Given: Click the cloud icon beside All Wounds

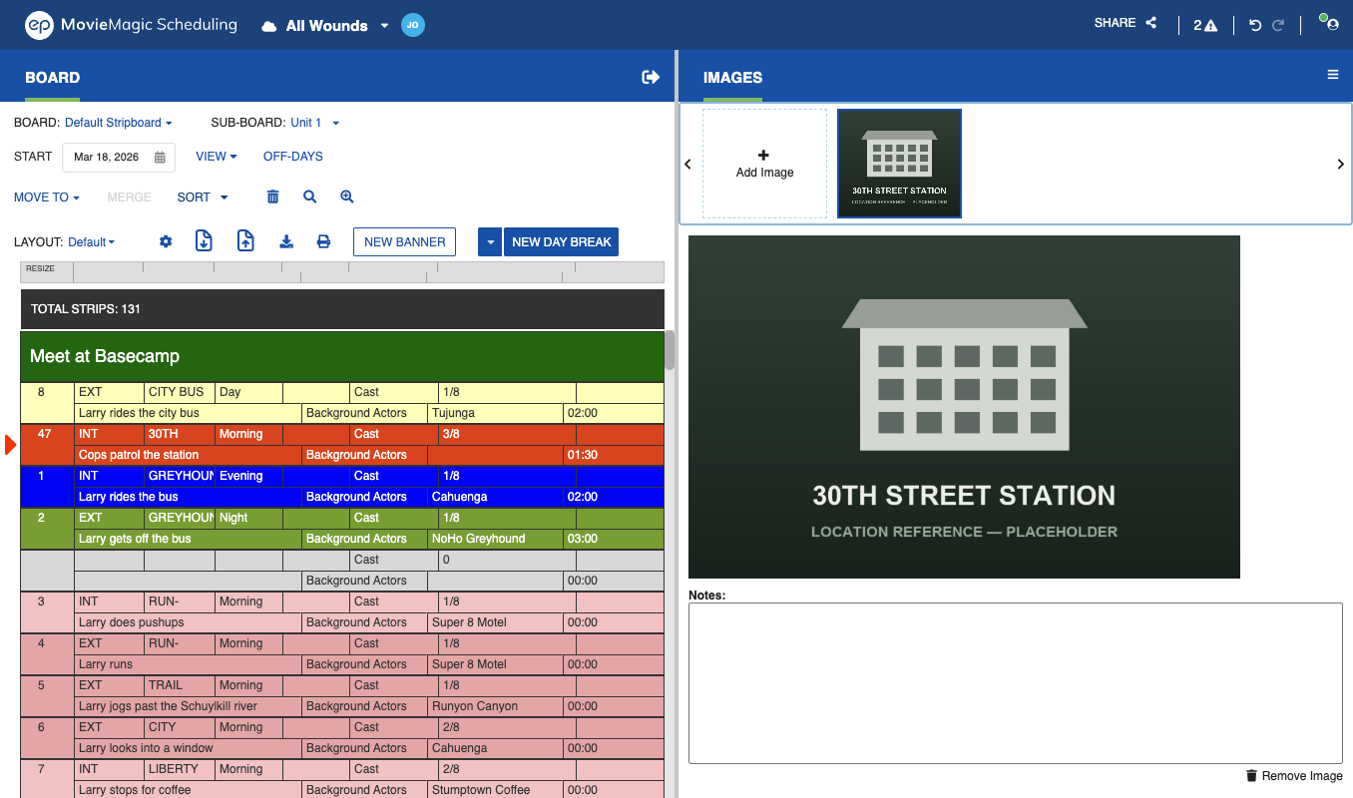Looking at the screenshot, I should [268, 26].
